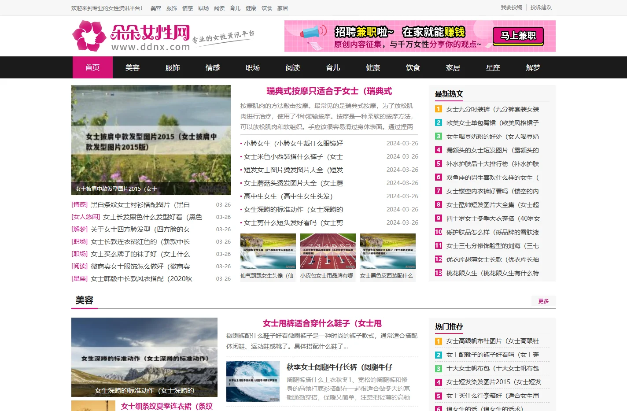627x411 pixels.
Task: Open recommended 女士配靴子的裤子好看吗
Action: tap(493, 354)
